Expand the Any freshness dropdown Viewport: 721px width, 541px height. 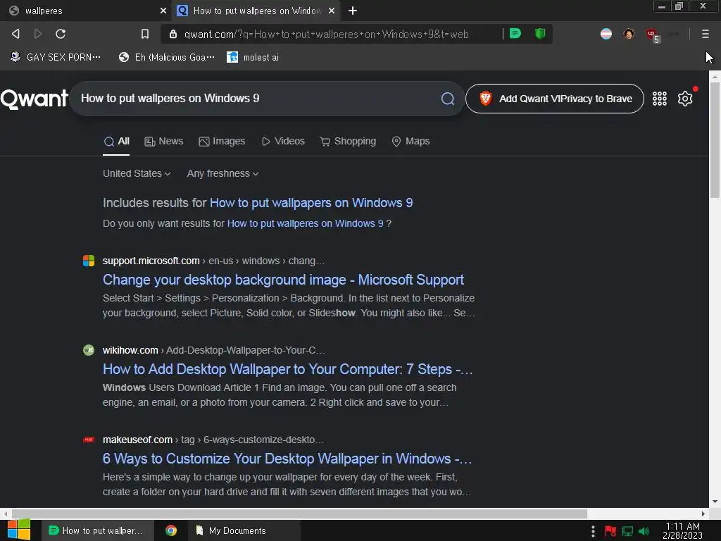pyautogui.click(x=222, y=173)
